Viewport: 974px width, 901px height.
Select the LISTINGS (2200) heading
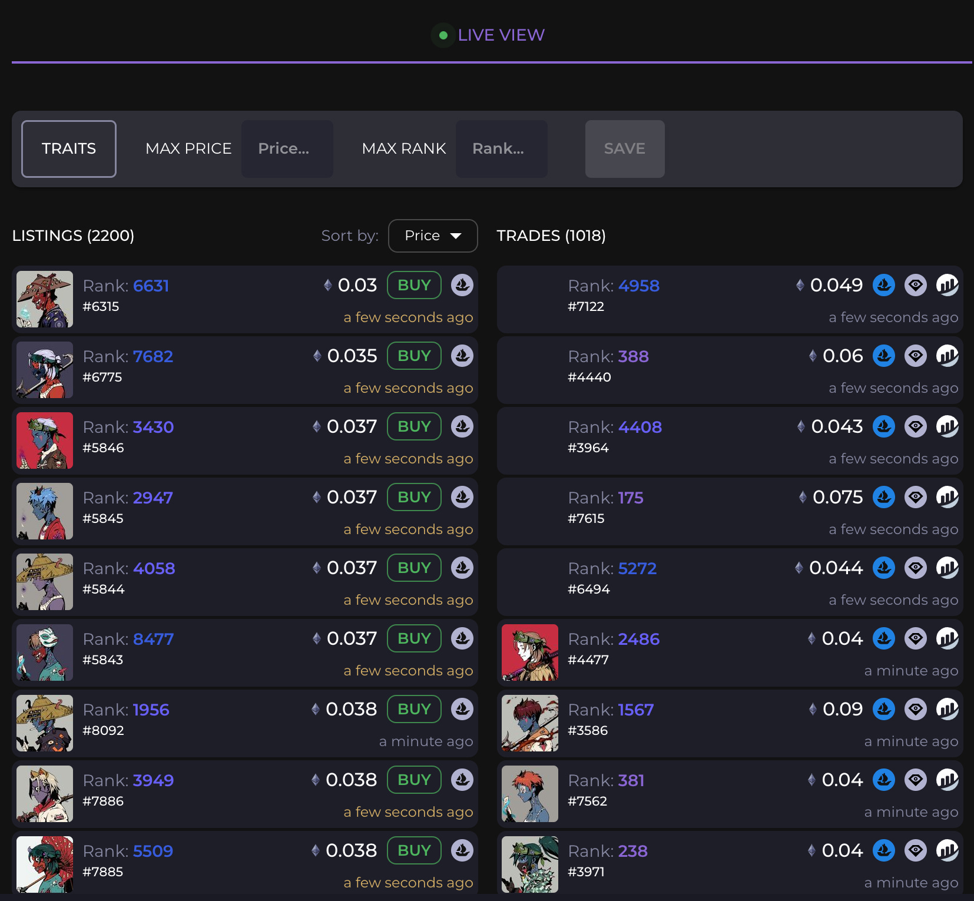coord(74,236)
